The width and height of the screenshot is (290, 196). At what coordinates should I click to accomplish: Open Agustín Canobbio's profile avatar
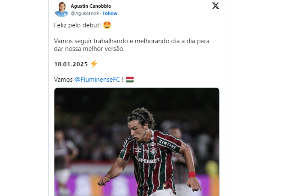click(62, 9)
